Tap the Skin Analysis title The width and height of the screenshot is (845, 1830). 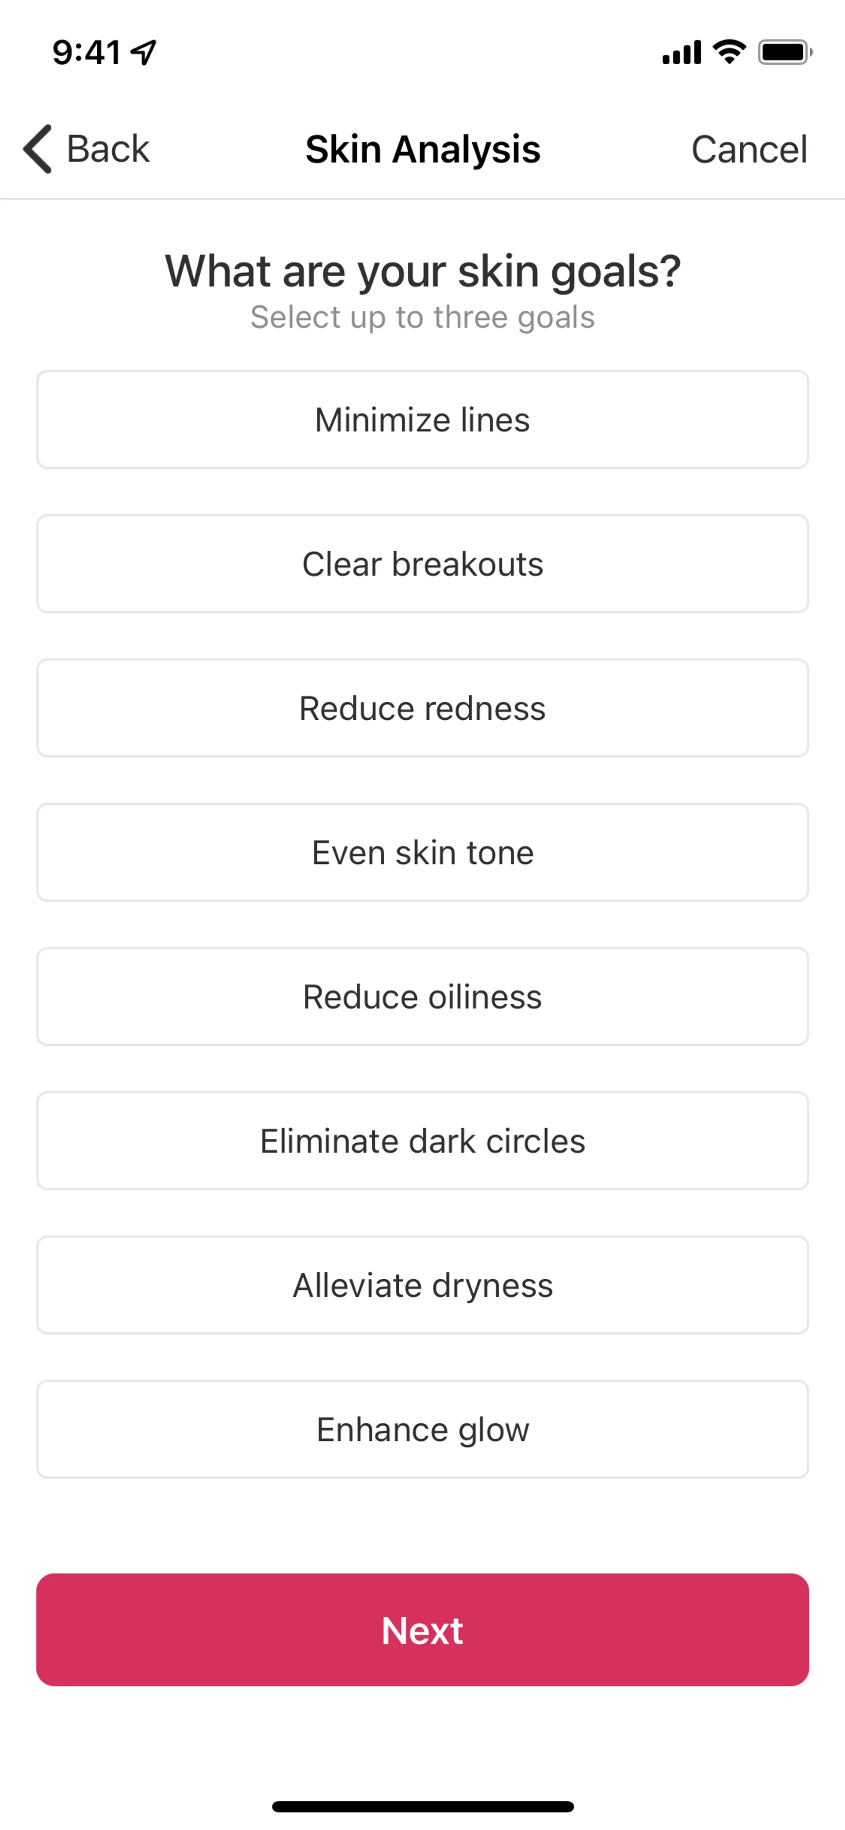tap(422, 149)
